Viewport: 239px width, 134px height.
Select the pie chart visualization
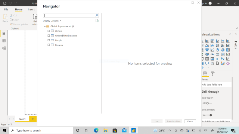pyautogui.click(x=217, y=50)
